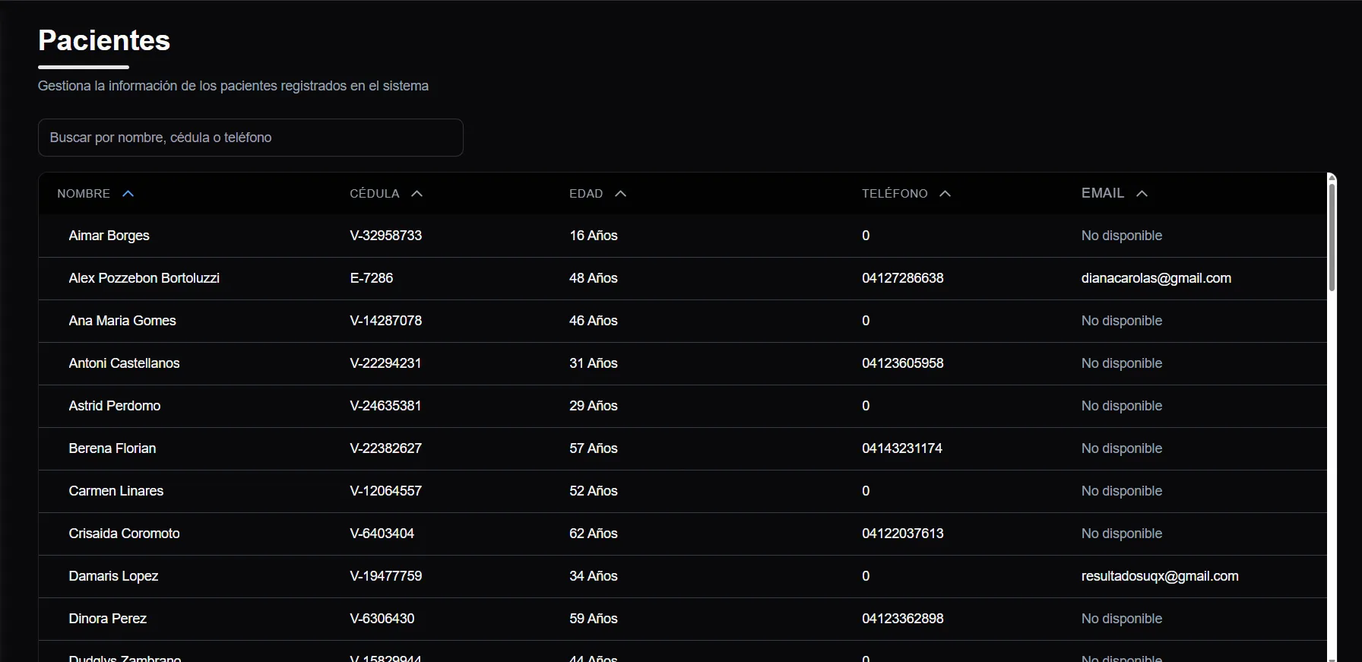The image size is (1362, 662).
Task: Sort by TELÉFONO using its arrow icon
Action: [945, 194]
